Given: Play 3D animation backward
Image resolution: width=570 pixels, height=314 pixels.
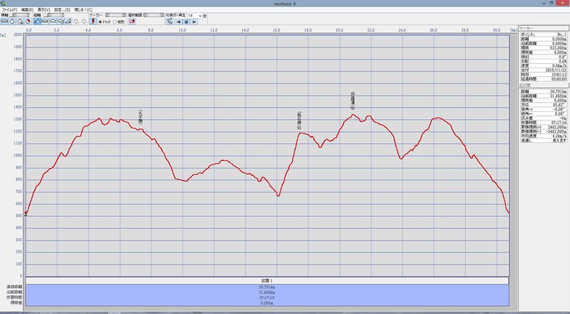Looking at the screenshot, I should 178,22.
